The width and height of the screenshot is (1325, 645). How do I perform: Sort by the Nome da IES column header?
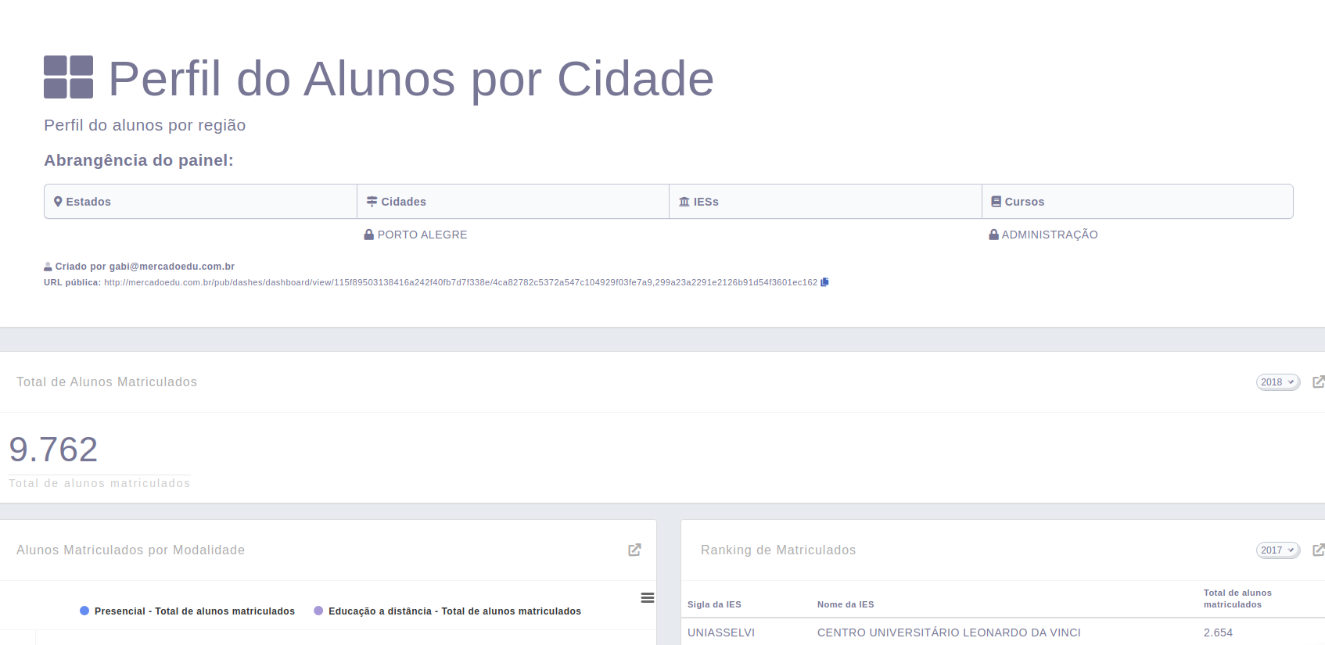click(846, 604)
